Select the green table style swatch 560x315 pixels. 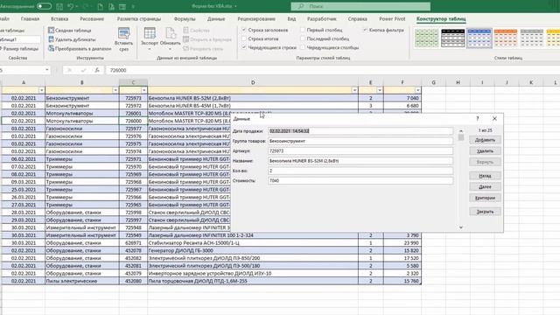coord(426,38)
